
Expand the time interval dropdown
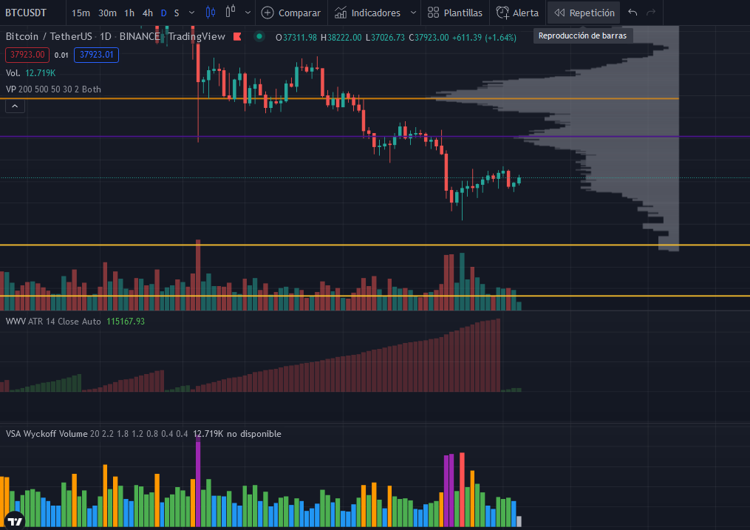tap(192, 13)
